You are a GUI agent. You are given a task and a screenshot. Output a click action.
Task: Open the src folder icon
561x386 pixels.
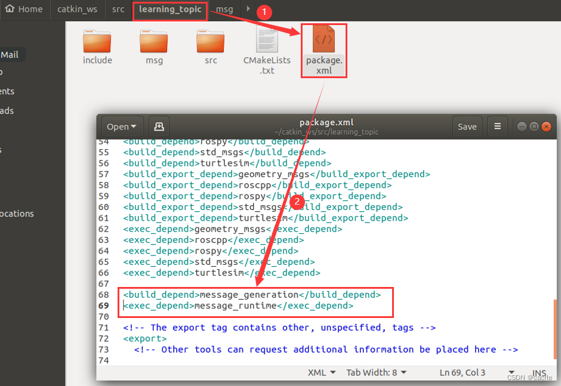[210, 47]
